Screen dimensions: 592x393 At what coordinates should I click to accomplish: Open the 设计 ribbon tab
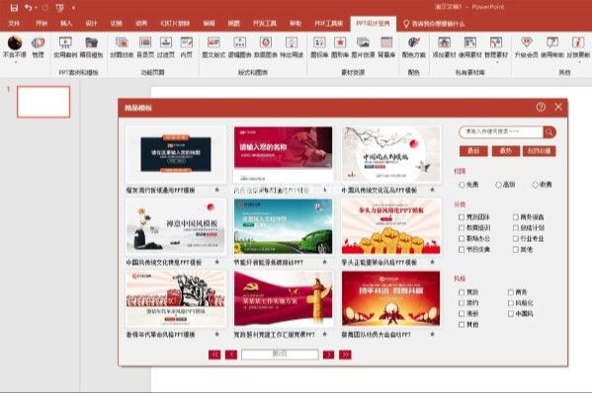91,24
